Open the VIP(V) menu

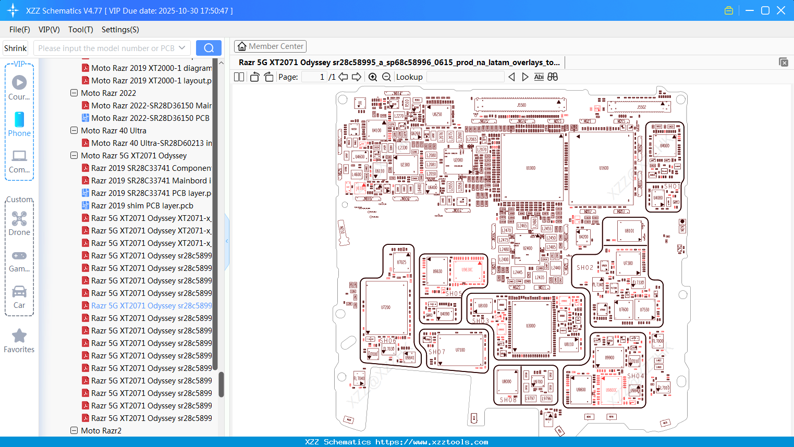[49, 30]
